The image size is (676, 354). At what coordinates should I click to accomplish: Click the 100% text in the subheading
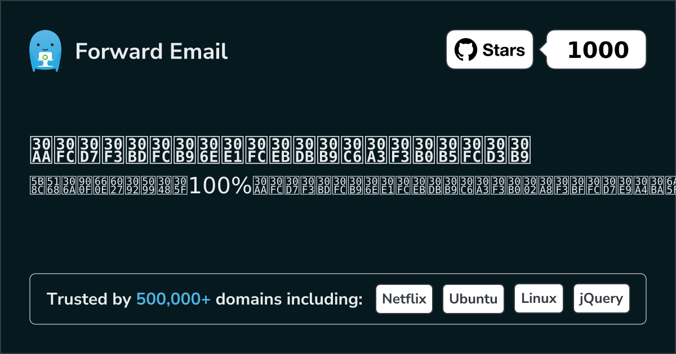point(220,186)
